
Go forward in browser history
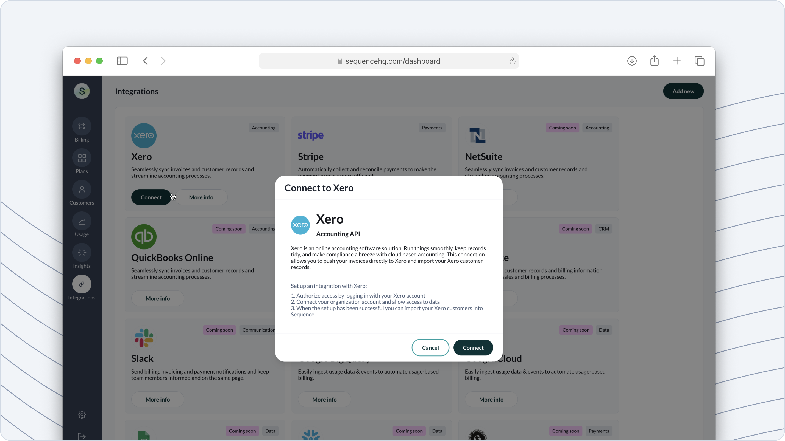click(x=163, y=61)
